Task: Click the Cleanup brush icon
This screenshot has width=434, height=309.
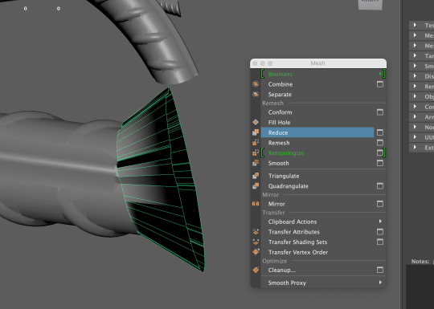Action: pos(256,270)
